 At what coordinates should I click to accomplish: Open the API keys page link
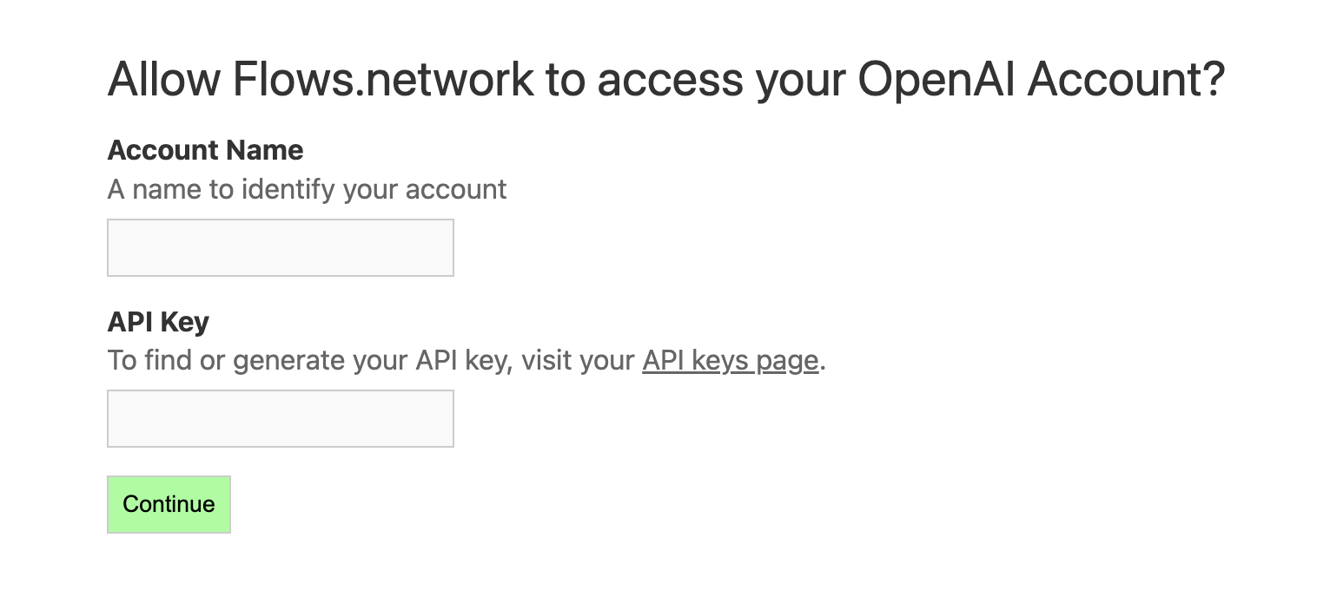(730, 360)
